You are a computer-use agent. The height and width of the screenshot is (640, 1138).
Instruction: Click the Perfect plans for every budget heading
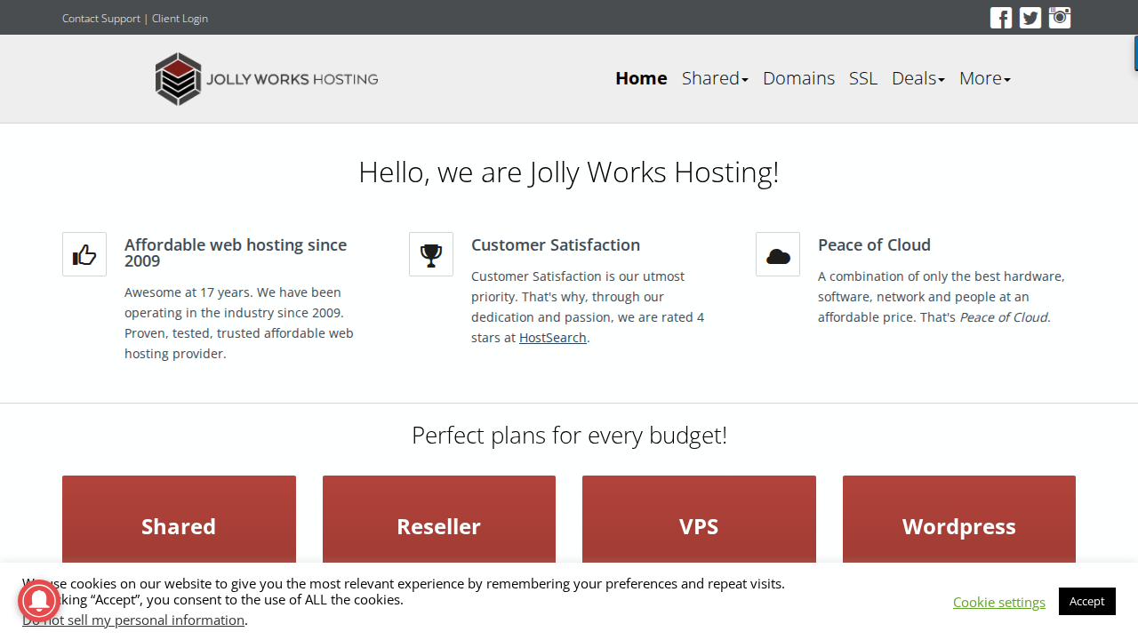(x=569, y=436)
